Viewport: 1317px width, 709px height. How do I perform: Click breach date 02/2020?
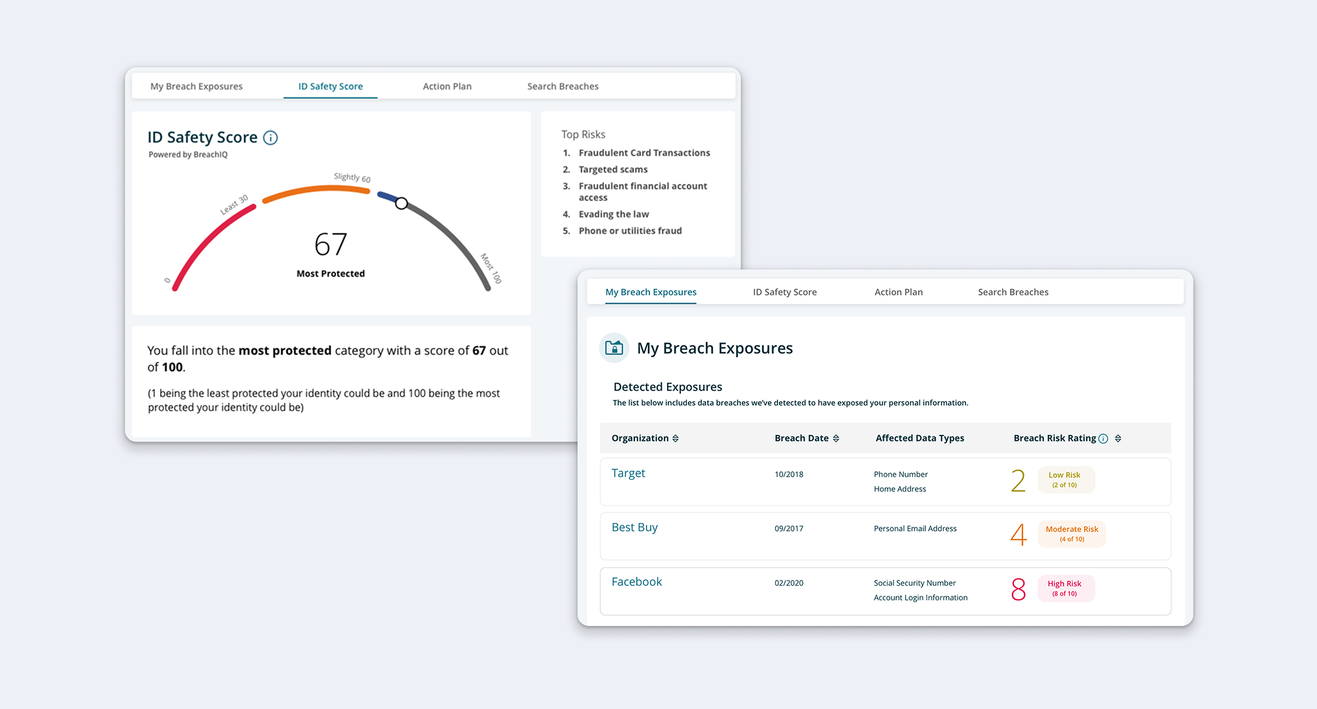[x=789, y=583]
